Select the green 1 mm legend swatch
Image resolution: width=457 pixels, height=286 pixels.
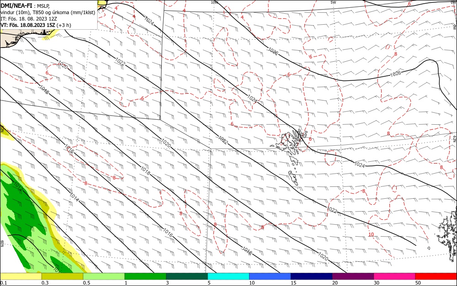click(x=145, y=276)
